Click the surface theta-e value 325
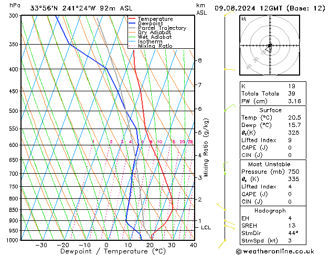Viewport: 330px width, 255px height. pos(294,133)
